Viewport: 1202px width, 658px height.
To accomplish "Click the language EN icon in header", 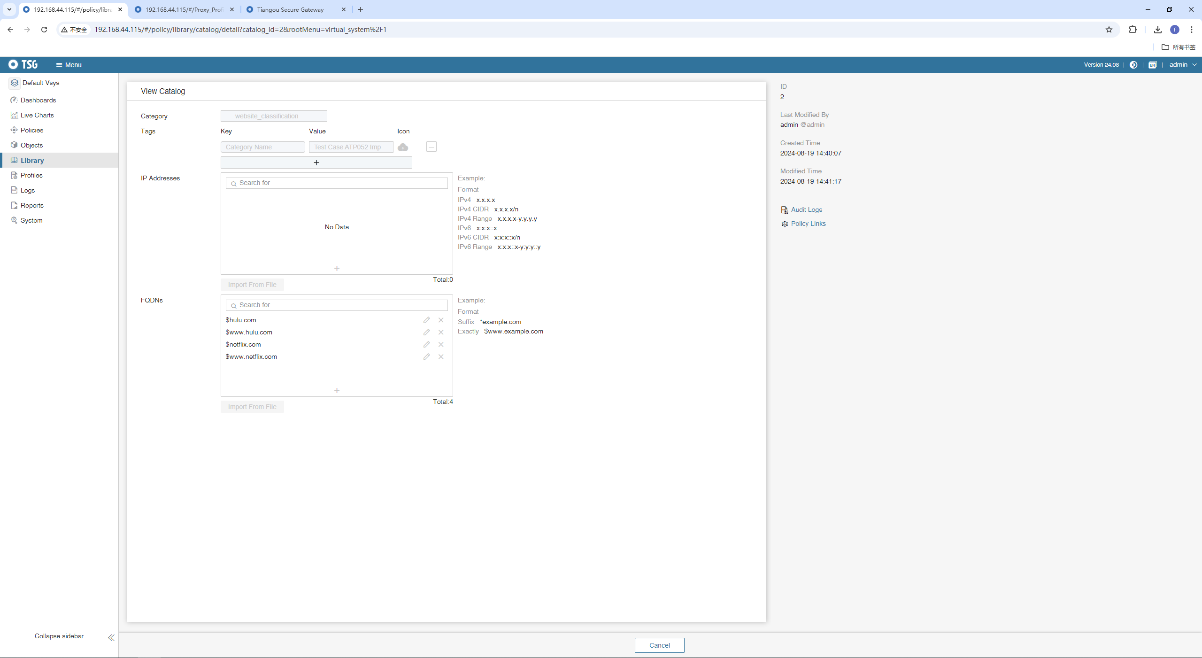I will click(x=1152, y=65).
